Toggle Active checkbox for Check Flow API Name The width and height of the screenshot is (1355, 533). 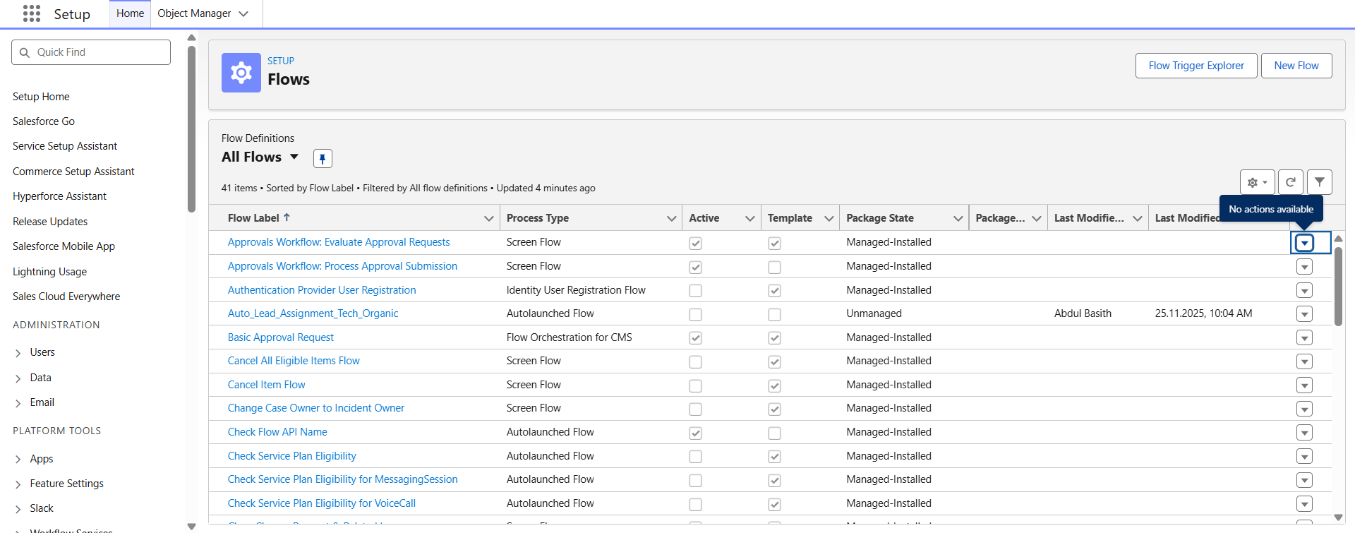(x=695, y=433)
